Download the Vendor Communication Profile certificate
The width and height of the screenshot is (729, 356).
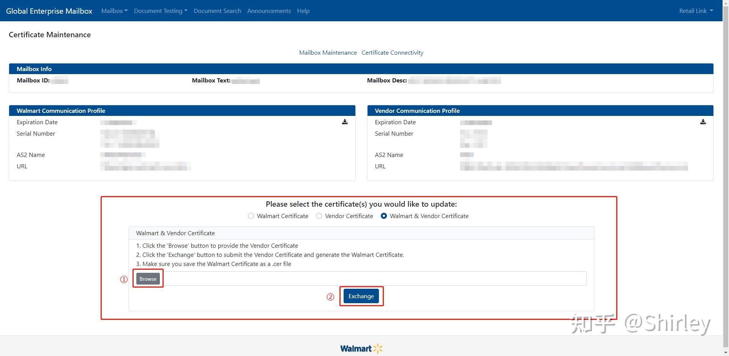(x=703, y=122)
